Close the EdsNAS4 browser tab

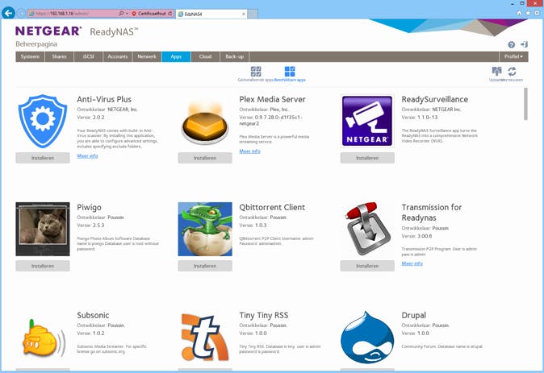pyautogui.click(x=244, y=14)
